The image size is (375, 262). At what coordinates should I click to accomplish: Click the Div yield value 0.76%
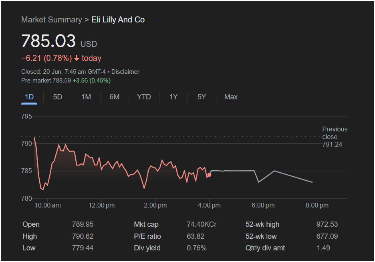point(197,248)
